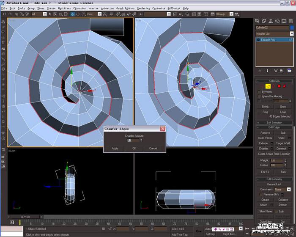Open the Hierarchy command panel tab

point(271,21)
